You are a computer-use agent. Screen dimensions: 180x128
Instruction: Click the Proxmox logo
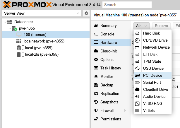pos(27,5)
